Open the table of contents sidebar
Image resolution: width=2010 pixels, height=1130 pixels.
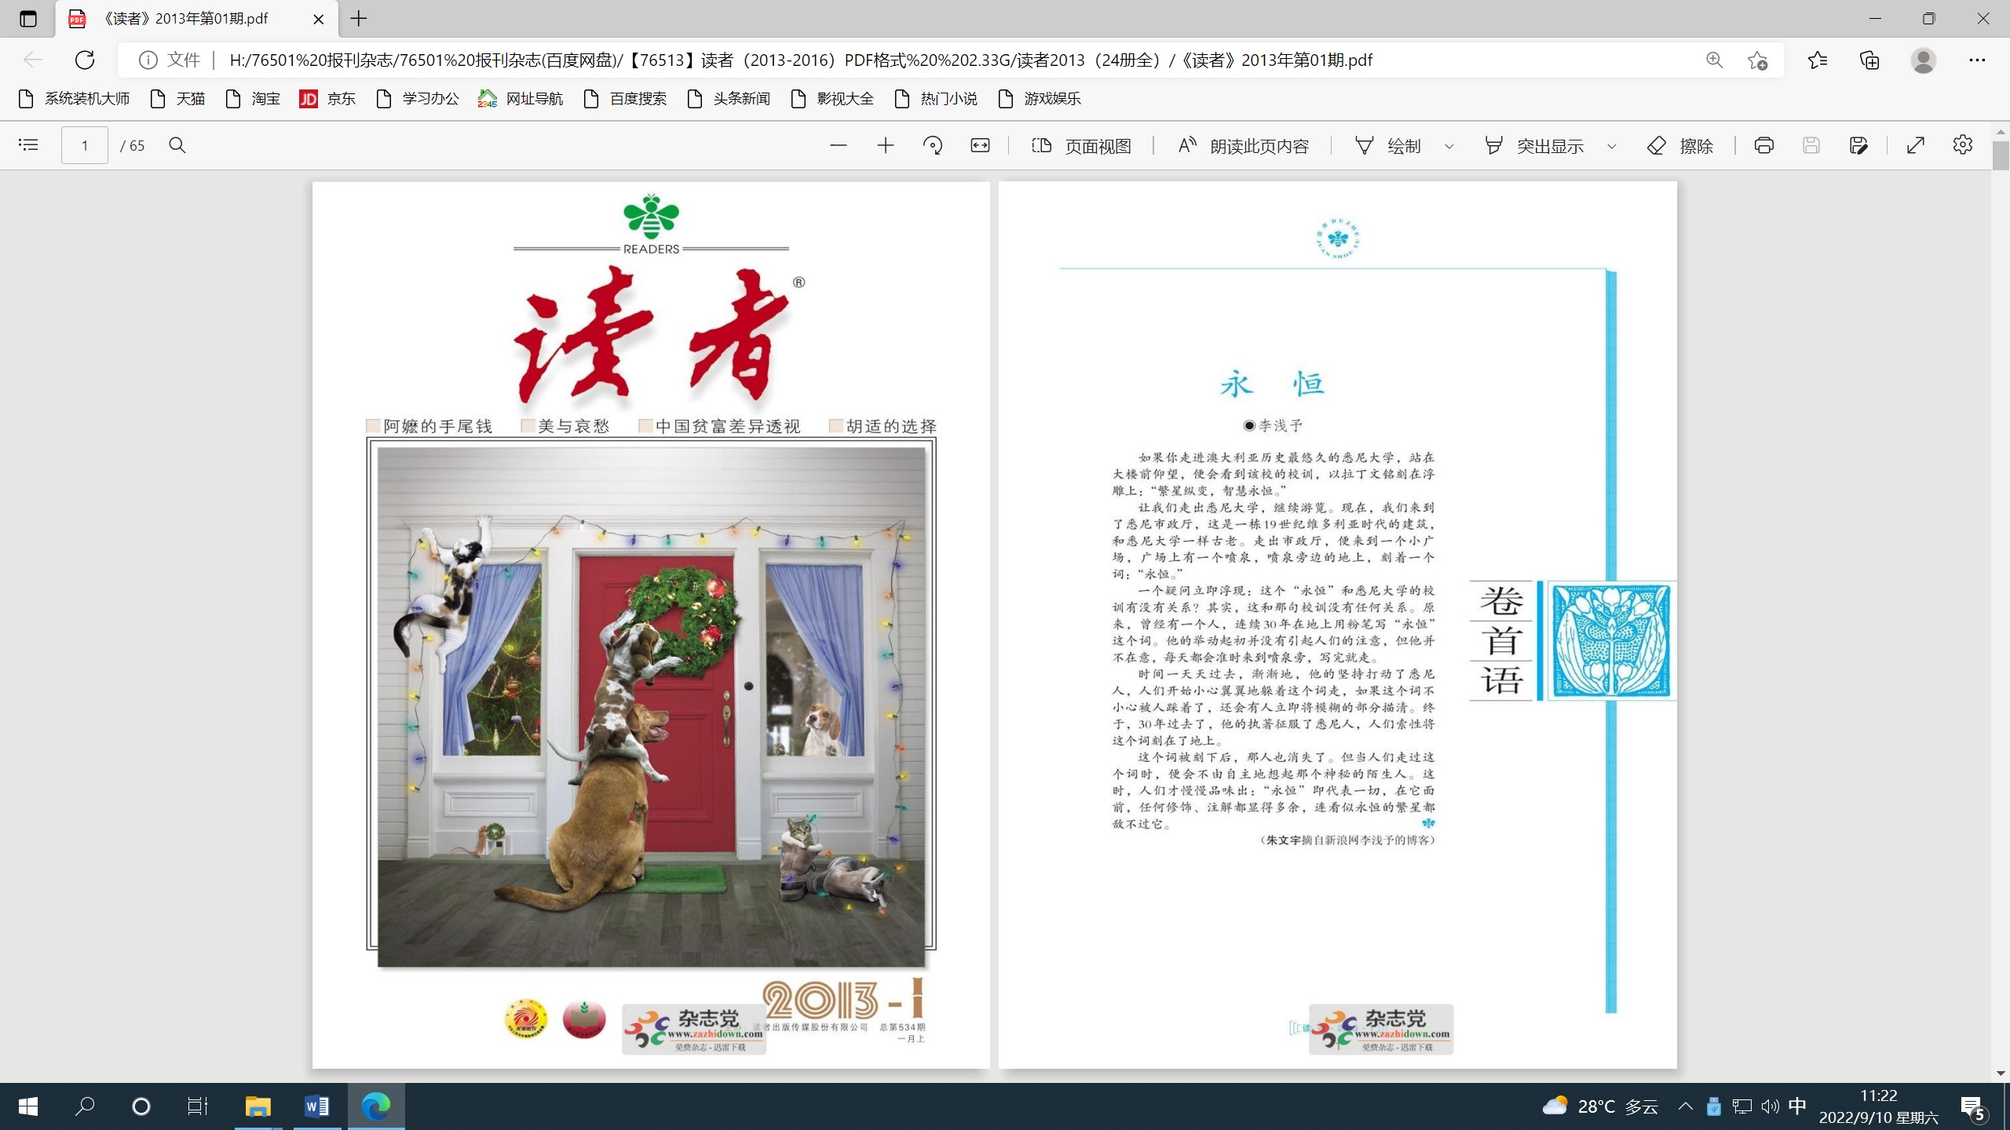point(28,145)
